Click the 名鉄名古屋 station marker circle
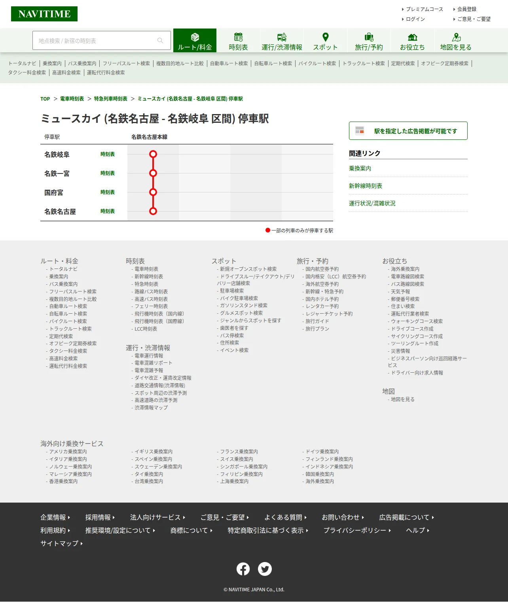 coord(153,211)
